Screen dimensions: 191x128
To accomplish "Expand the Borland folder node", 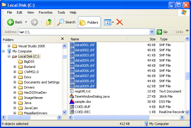I will coord(15,67).
